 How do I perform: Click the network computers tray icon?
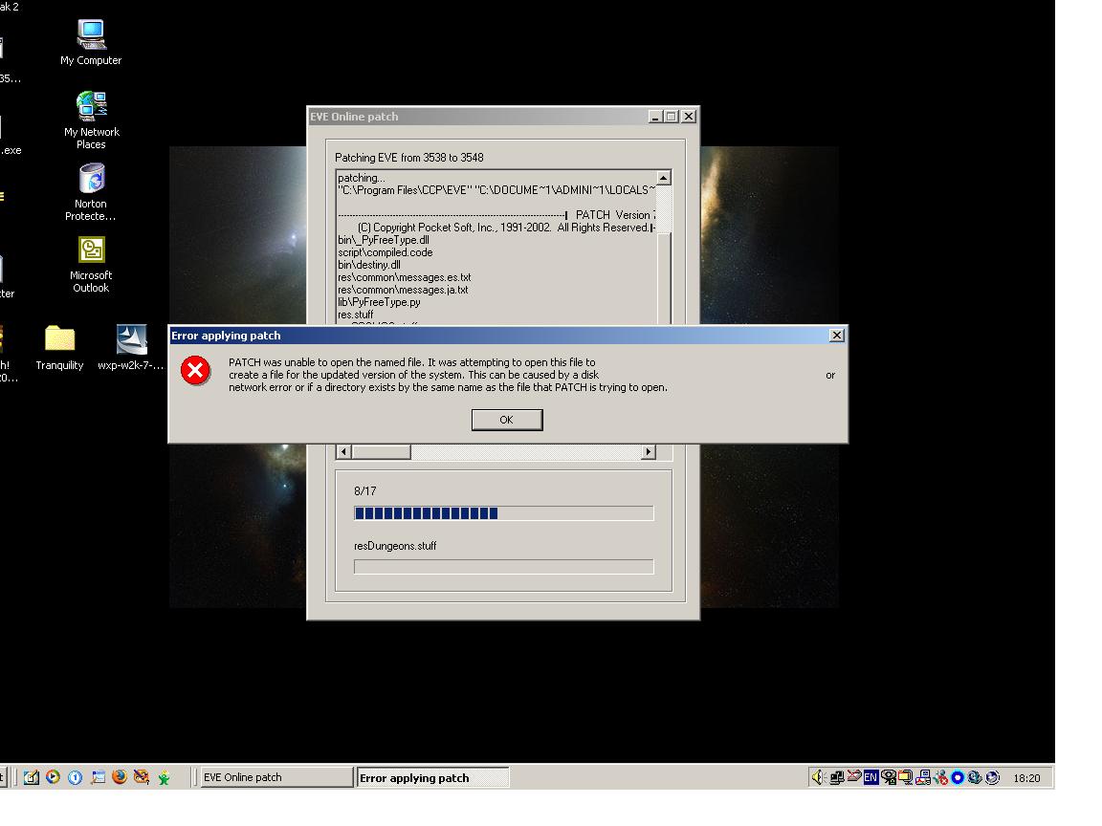click(x=836, y=777)
